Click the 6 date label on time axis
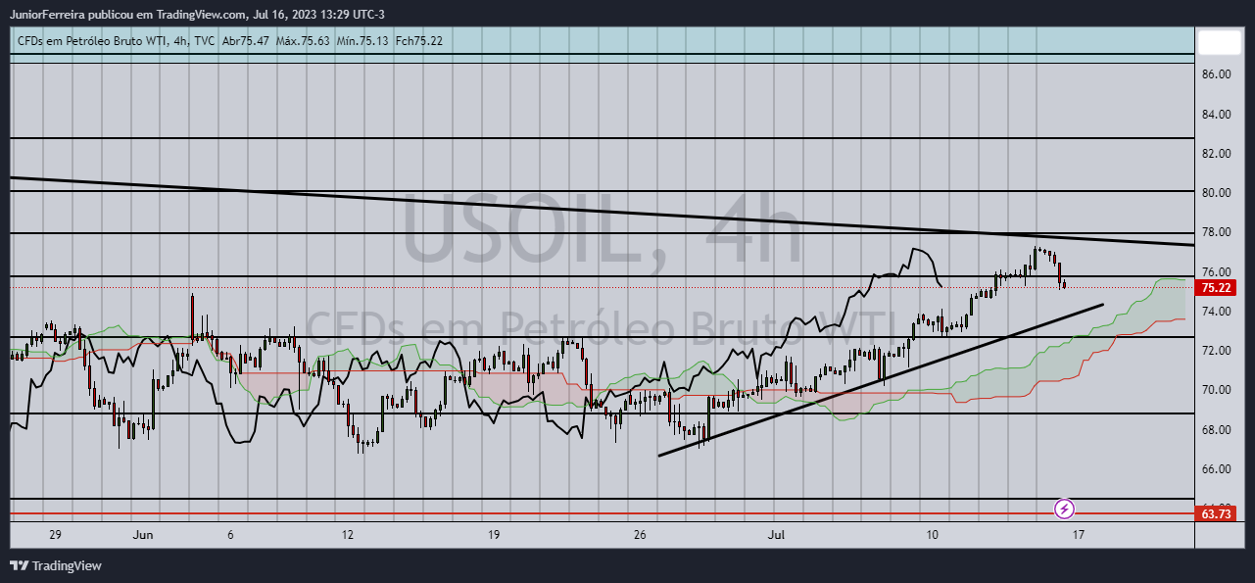This screenshot has width=1255, height=583. click(x=230, y=535)
